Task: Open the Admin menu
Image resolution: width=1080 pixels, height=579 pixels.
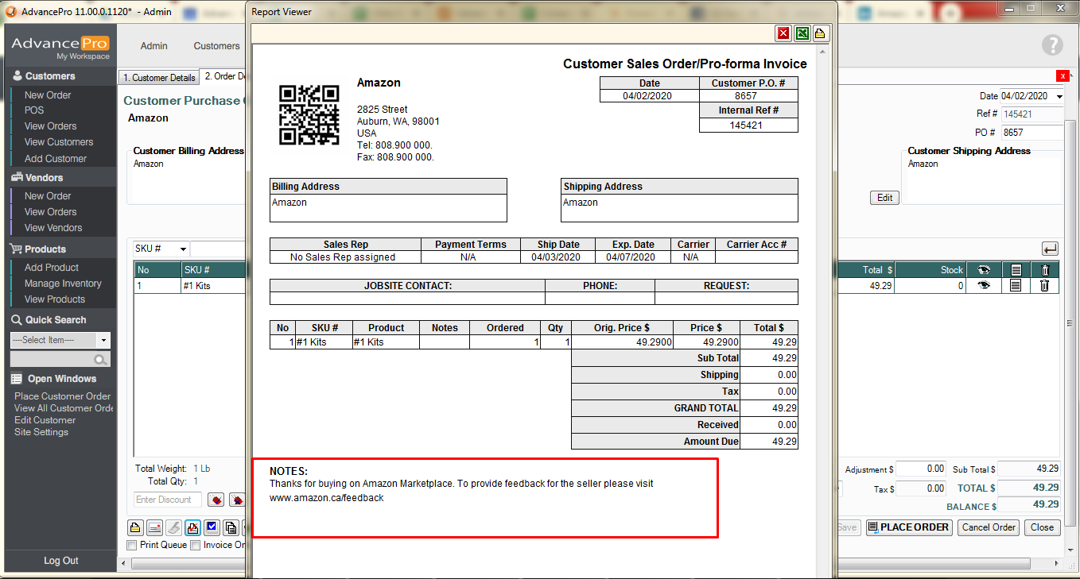Action: click(153, 46)
